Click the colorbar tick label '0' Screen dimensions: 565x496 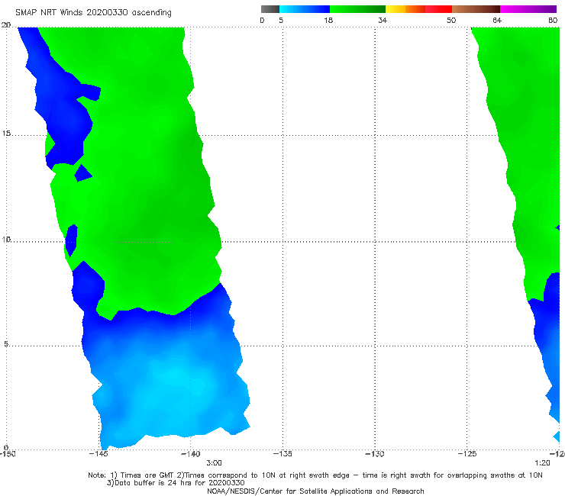[x=262, y=20]
